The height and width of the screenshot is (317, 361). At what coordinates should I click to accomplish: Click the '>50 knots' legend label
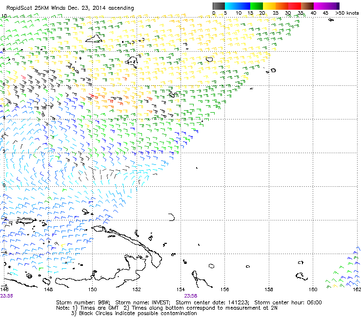347,13
